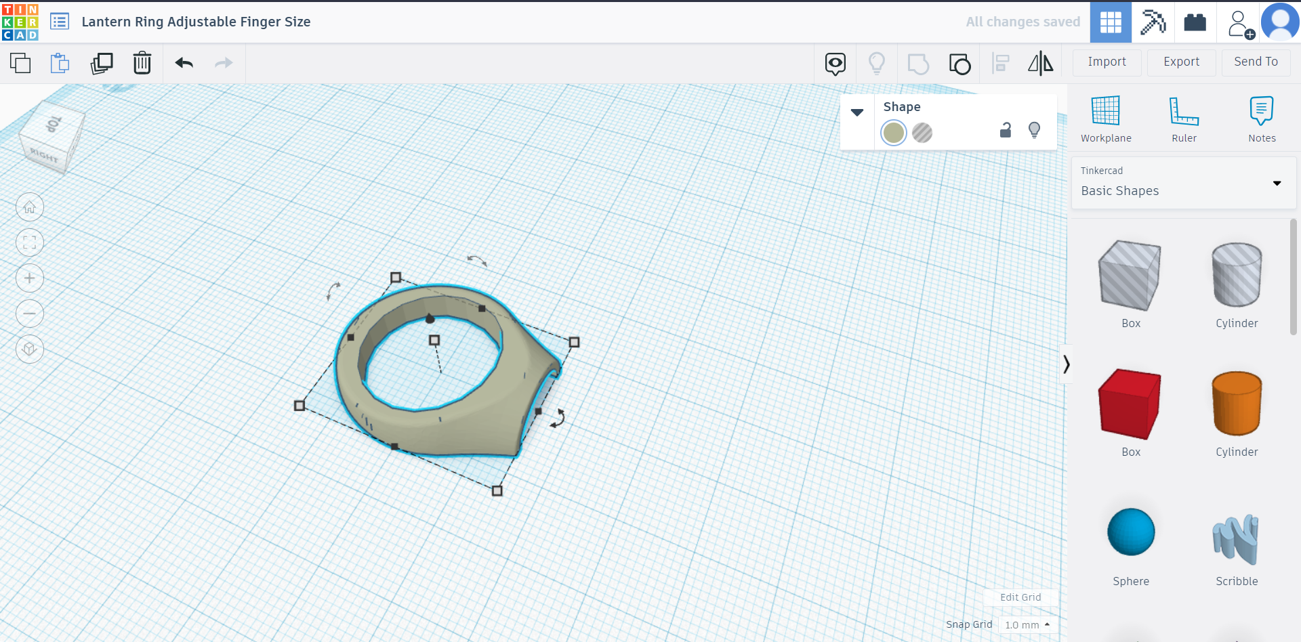This screenshot has width=1301, height=642.
Task: Click the Show all lightbulb icon
Action: click(x=877, y=64)
